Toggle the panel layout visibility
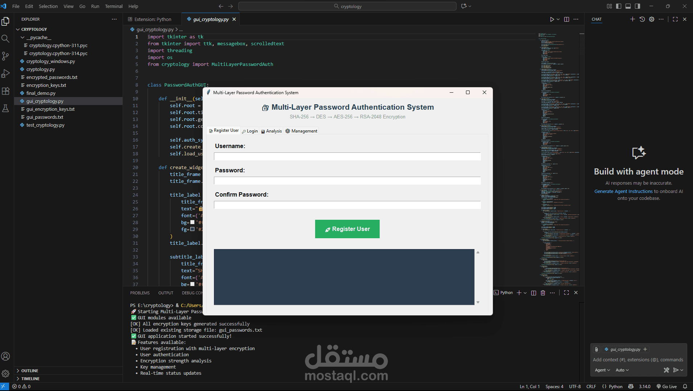The height and width of the screenshot is (391, 693). pyautogui.click(x=628, y=6)
